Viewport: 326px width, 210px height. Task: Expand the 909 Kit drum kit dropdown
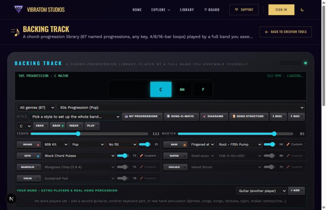click(56, 144)
